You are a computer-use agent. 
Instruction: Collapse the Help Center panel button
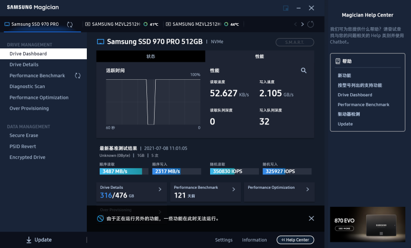click(295, 240)
